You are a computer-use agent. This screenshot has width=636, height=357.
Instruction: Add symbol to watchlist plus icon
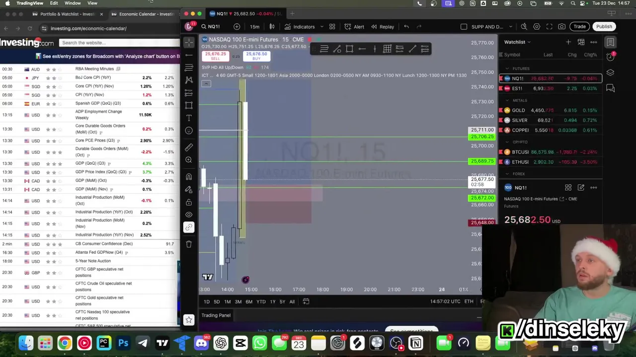click(568, 42)
